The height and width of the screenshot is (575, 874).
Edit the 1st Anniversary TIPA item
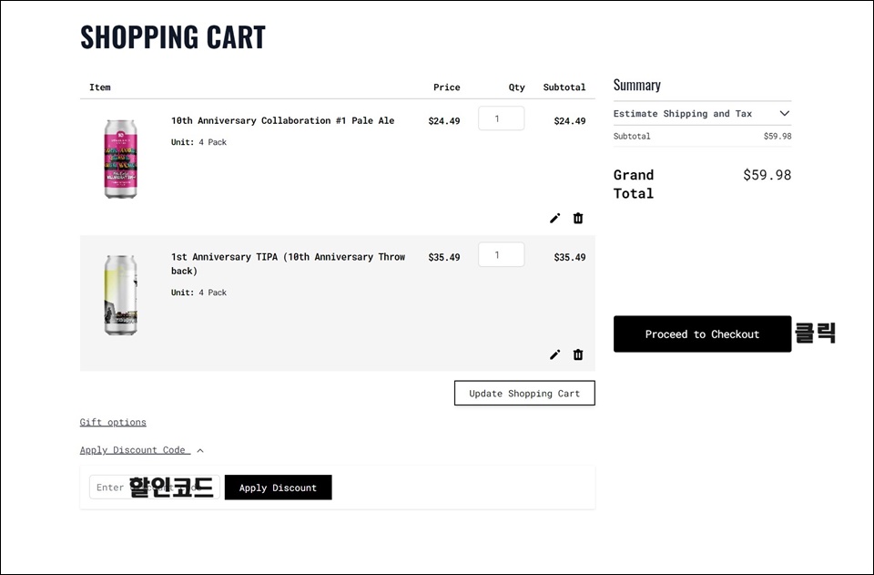coord(554,354)
